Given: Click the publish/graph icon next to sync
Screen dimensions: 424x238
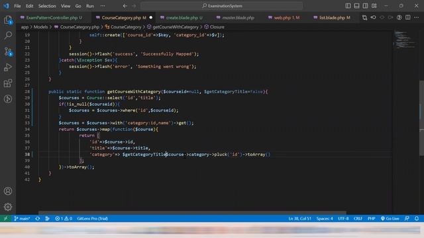Looking at the screenshot, I should (47, 219).
